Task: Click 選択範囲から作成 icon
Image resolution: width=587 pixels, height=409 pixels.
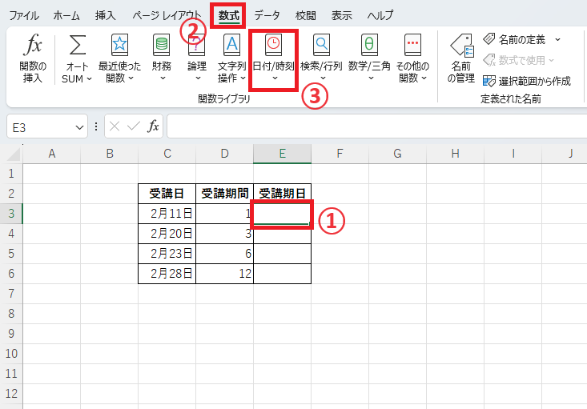Action: click(489, 81)
